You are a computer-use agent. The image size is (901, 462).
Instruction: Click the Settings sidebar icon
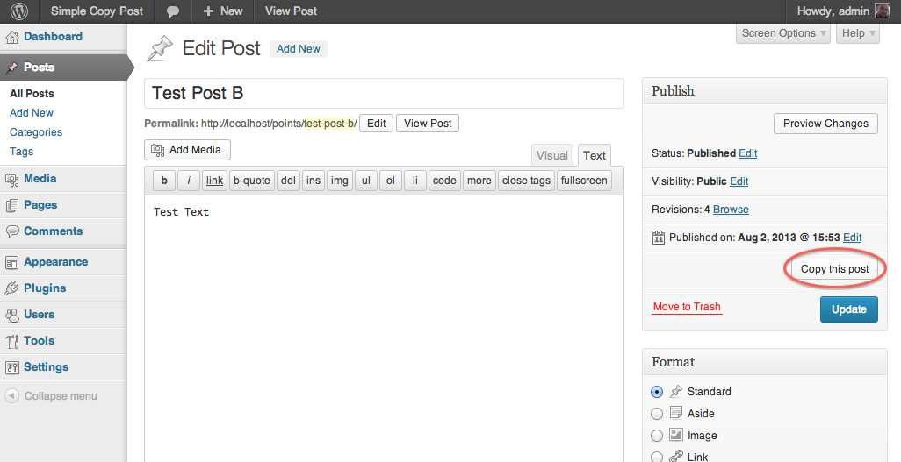[12, 368]
